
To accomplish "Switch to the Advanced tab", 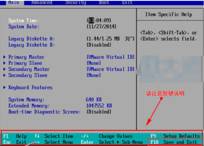I will (42, 2).
